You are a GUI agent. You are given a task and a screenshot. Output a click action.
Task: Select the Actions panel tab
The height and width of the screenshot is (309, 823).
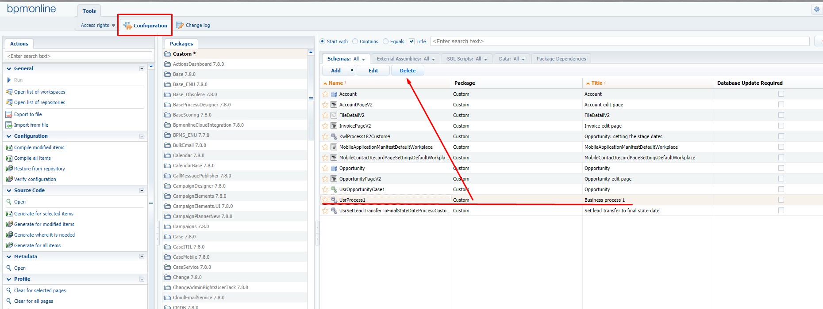coord(19,44)
